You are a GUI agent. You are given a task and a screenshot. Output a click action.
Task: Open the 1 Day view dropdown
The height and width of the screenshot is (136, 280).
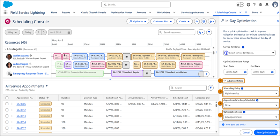[12, 32]
